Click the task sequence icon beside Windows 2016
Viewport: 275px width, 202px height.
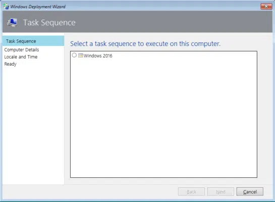point(81,56)
